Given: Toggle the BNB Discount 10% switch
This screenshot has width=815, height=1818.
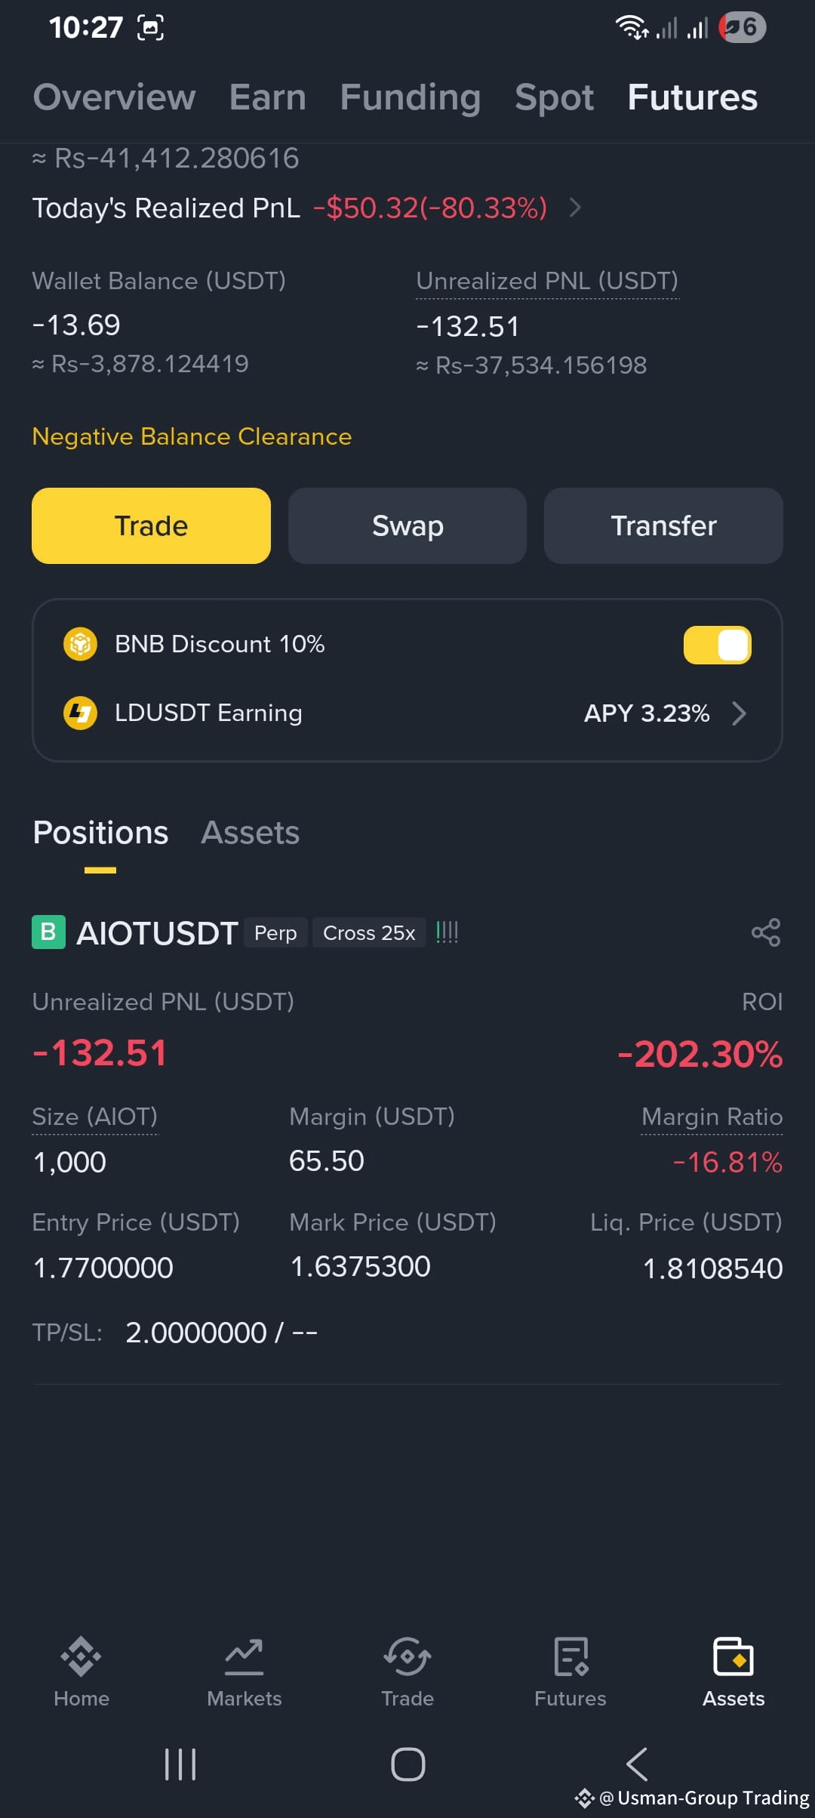Looking at the screenshot, I should point(717,645).
